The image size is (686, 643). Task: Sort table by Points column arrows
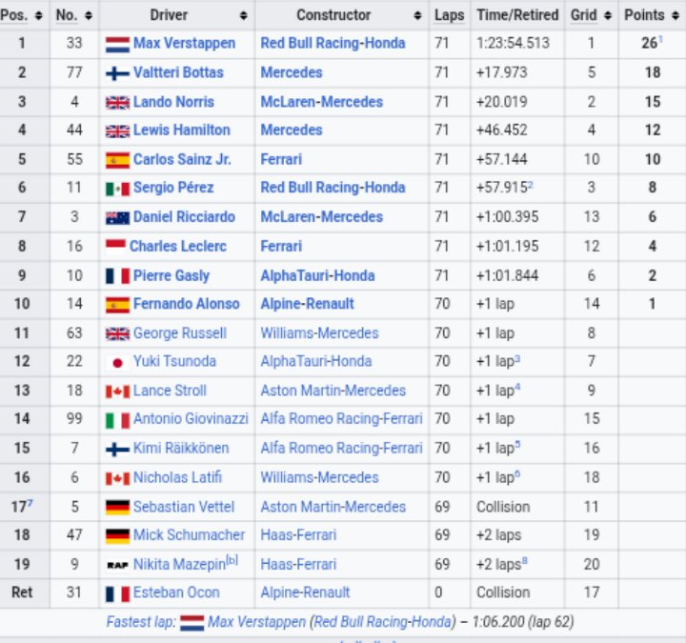pyautogui.click(x=676, y=16)
